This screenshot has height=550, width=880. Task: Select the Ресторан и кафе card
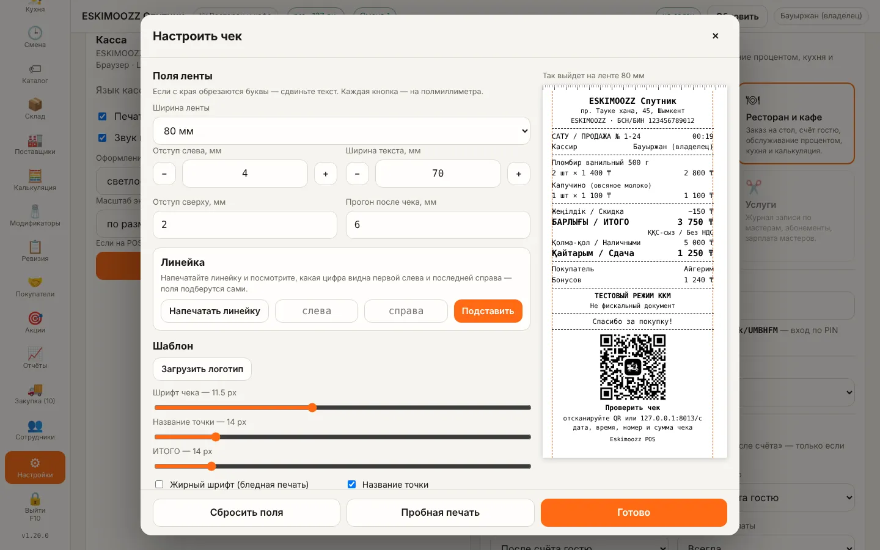coord(797,123)
